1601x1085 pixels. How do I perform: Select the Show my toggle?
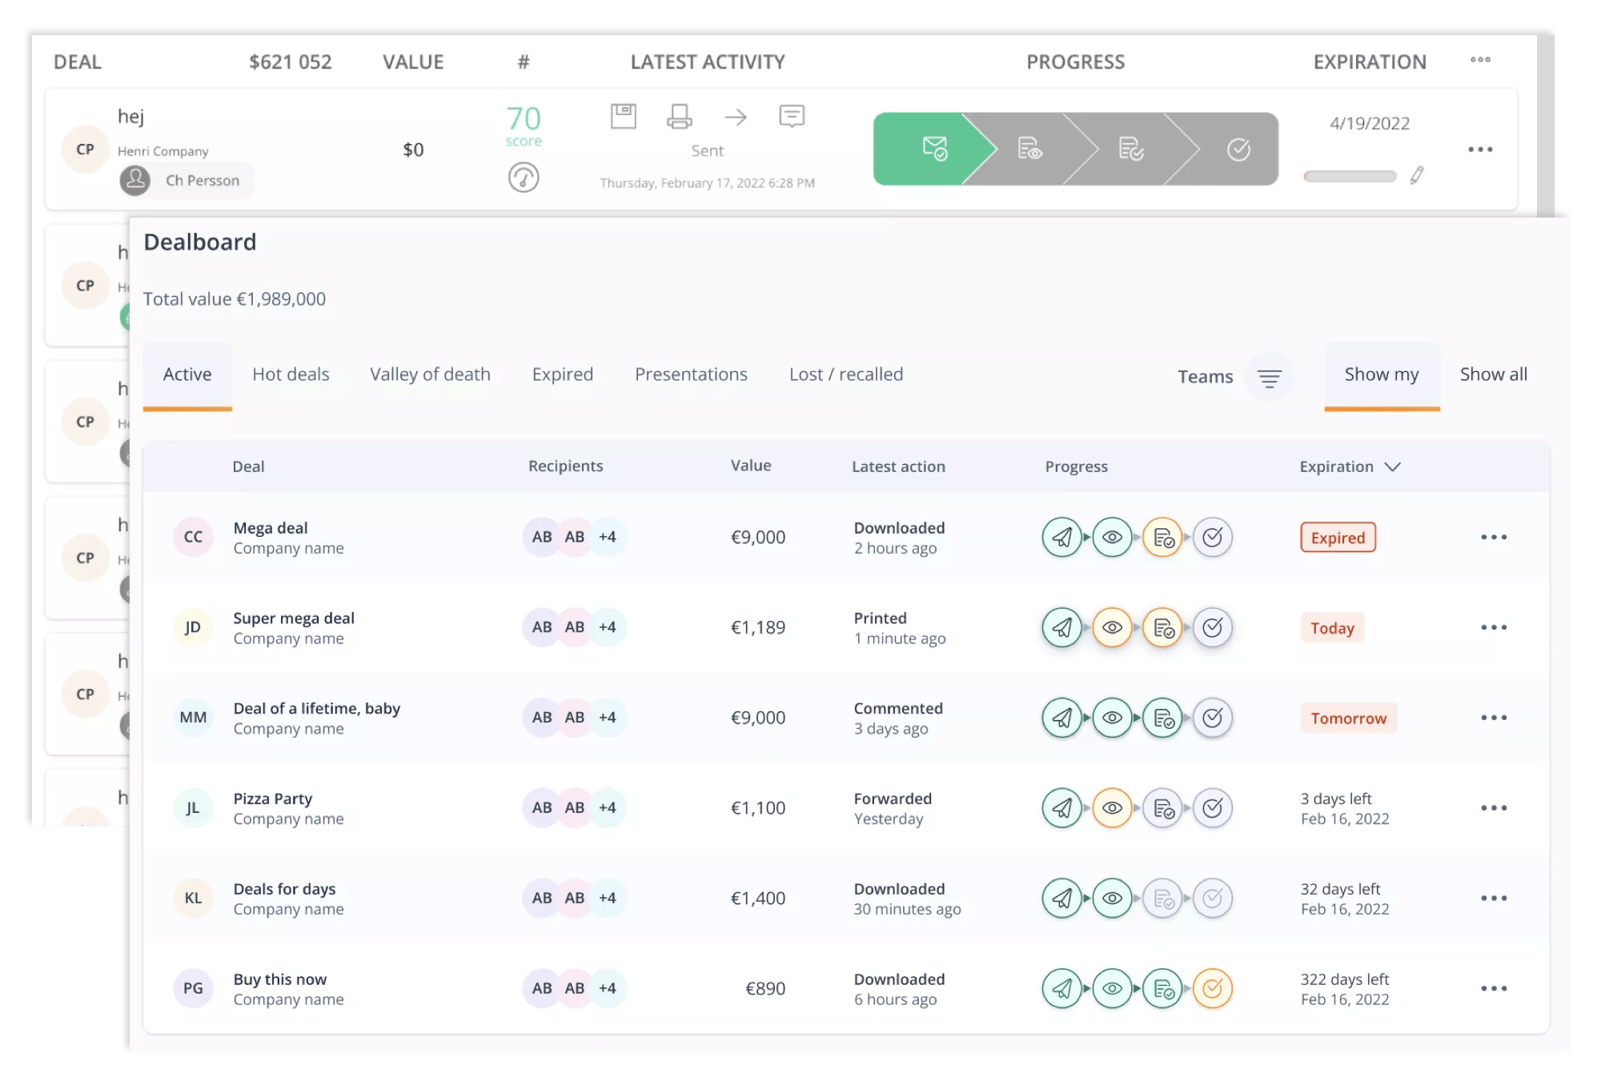point(1381,374)
